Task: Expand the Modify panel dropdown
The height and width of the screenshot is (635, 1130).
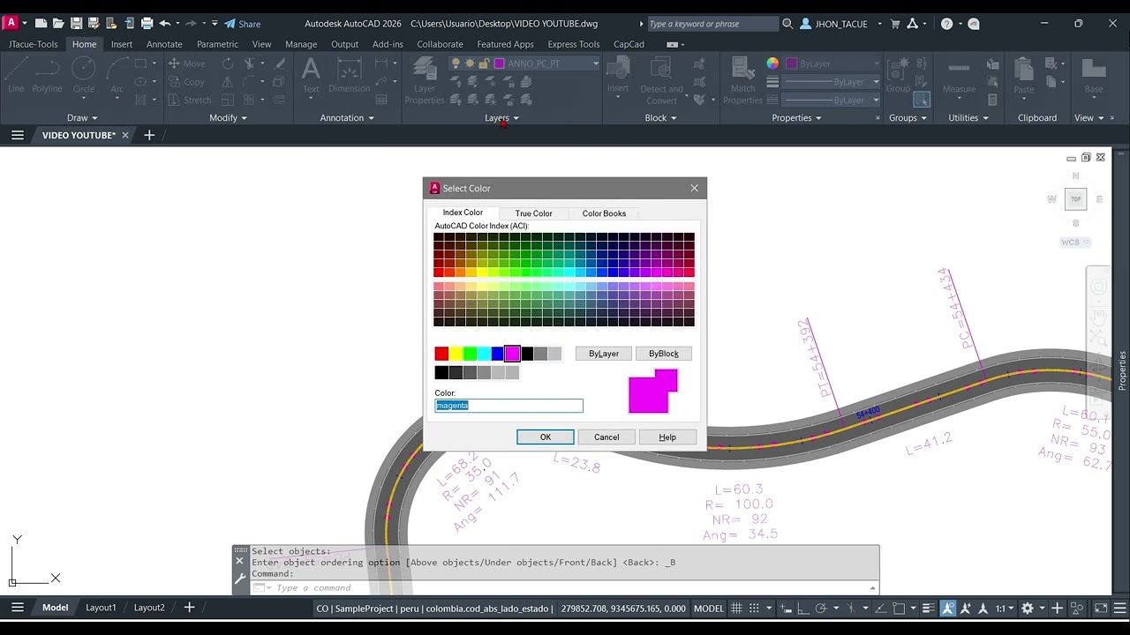Action: point(228,117)
